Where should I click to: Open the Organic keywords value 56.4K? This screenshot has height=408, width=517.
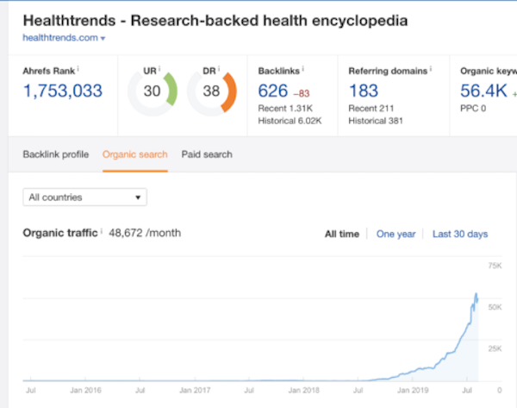[483, 91]
